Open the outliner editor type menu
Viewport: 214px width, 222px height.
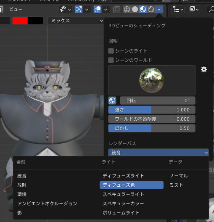pyautogui.click(x=178, y=9)
